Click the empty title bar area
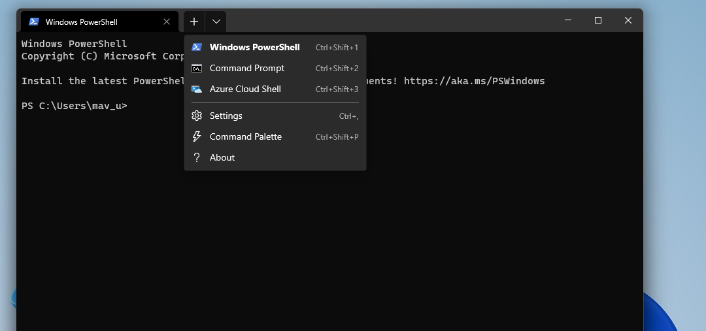The width and height of the screenshot is (706, 331). click(392, 21)
